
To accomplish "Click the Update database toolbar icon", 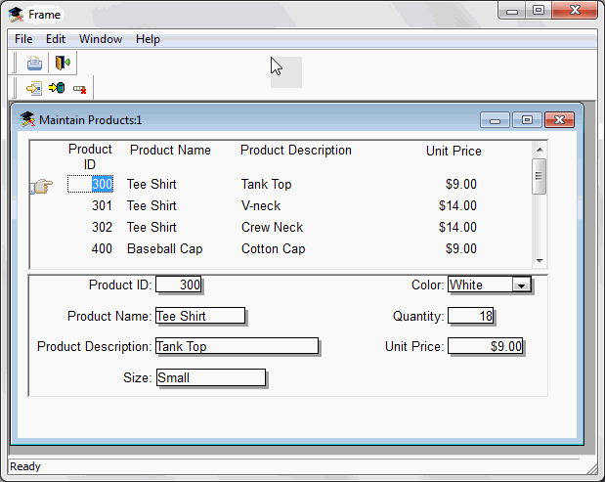I will 57,89.
